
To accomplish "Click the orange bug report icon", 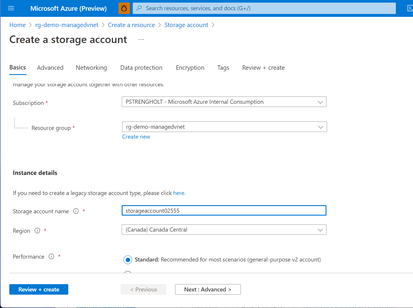I will 124,8.
